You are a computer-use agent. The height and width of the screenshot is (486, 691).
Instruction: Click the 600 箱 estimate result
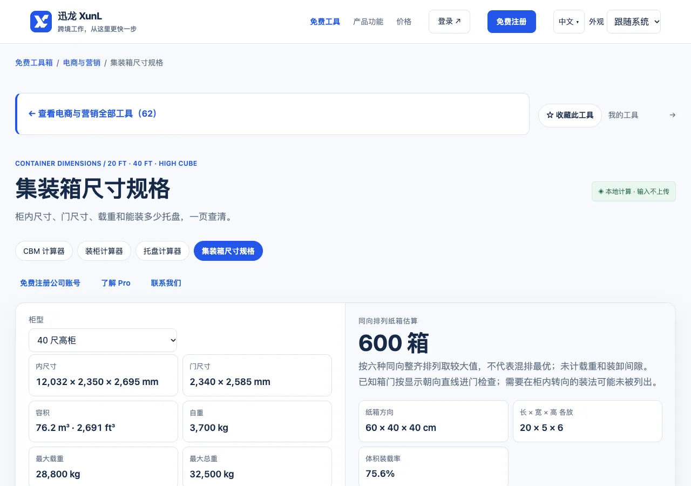[394, 343]
